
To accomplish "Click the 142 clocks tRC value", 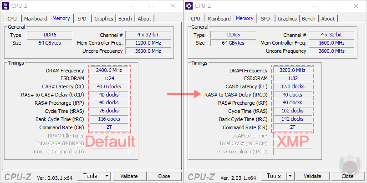I will click(x=293, y=119).
